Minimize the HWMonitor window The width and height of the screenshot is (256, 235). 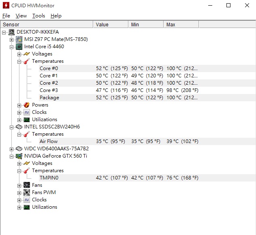(x=210, y=5)
